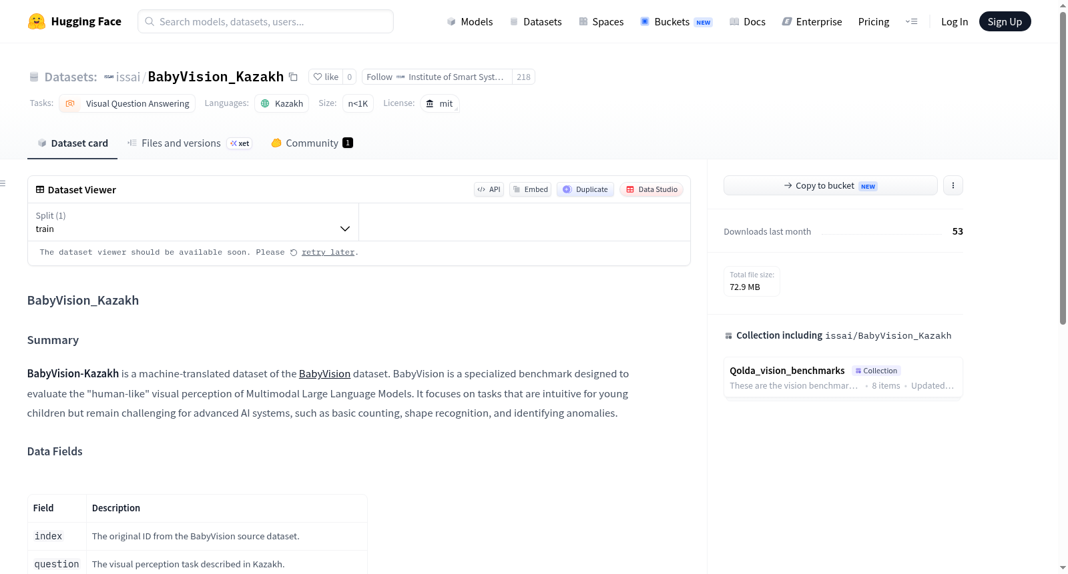
Task: Click the 'Total file size' 72.9 MB box
Action: click(x=752, y=281)
